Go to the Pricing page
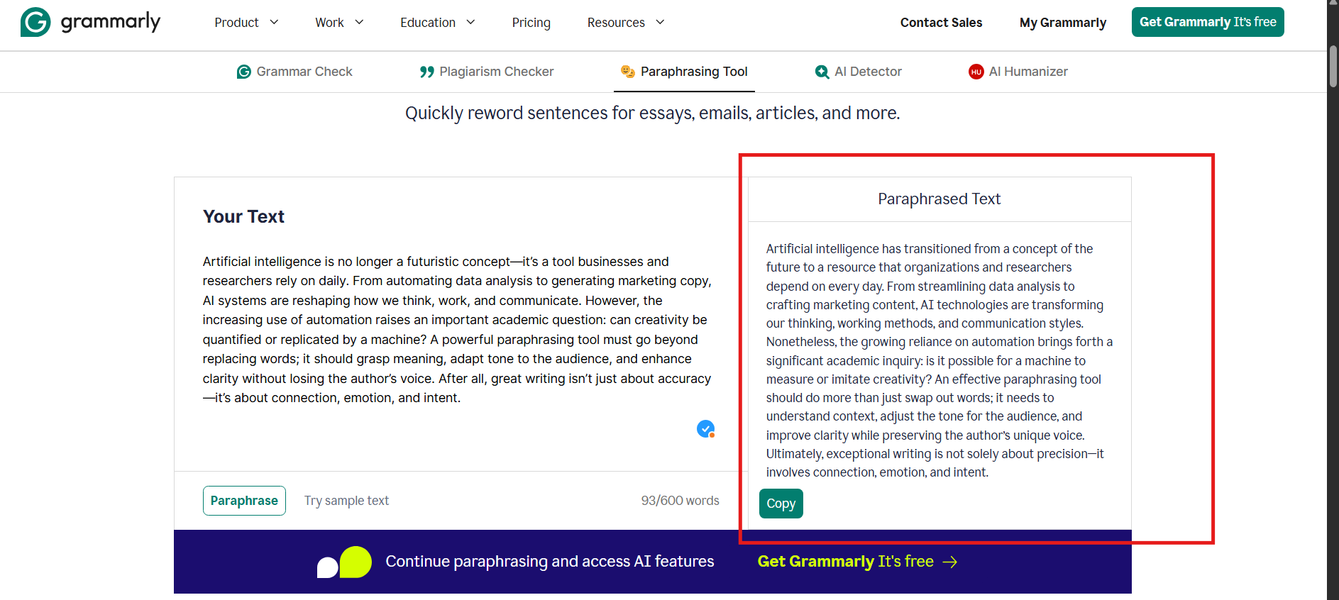Viewport: 1339px width, 600px height. point(531,23)
